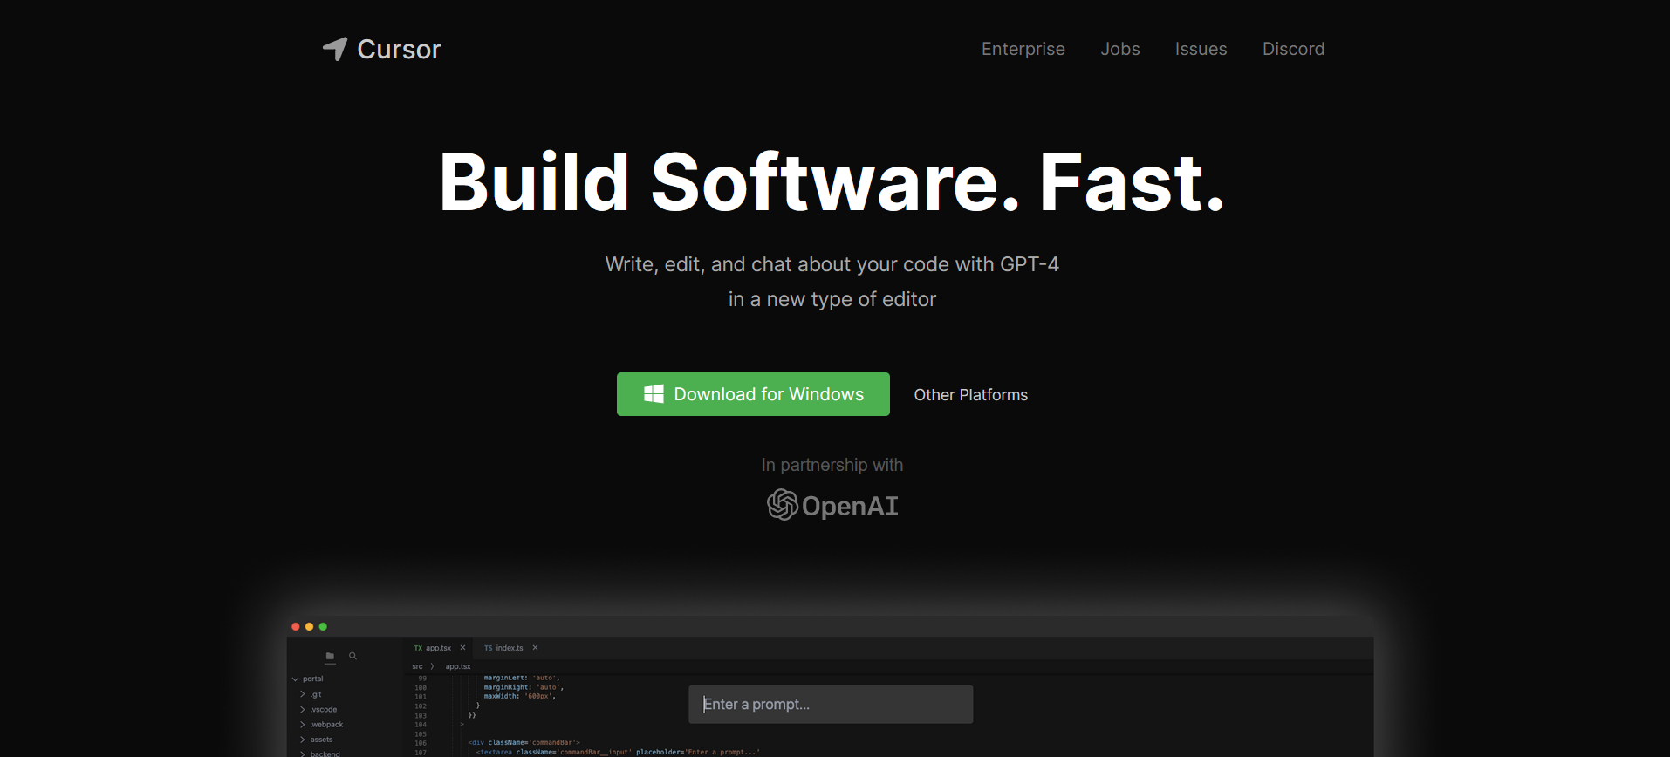
Task: Click line number 104 in gutter
Action: tap(421, 724)
